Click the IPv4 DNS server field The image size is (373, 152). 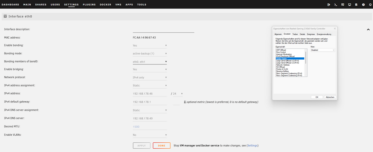(x=150, y=118)
